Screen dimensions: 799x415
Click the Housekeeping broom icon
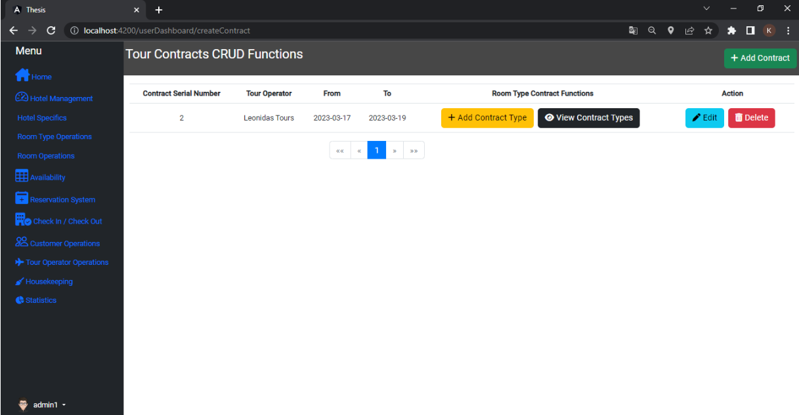[x=20, y=281]
